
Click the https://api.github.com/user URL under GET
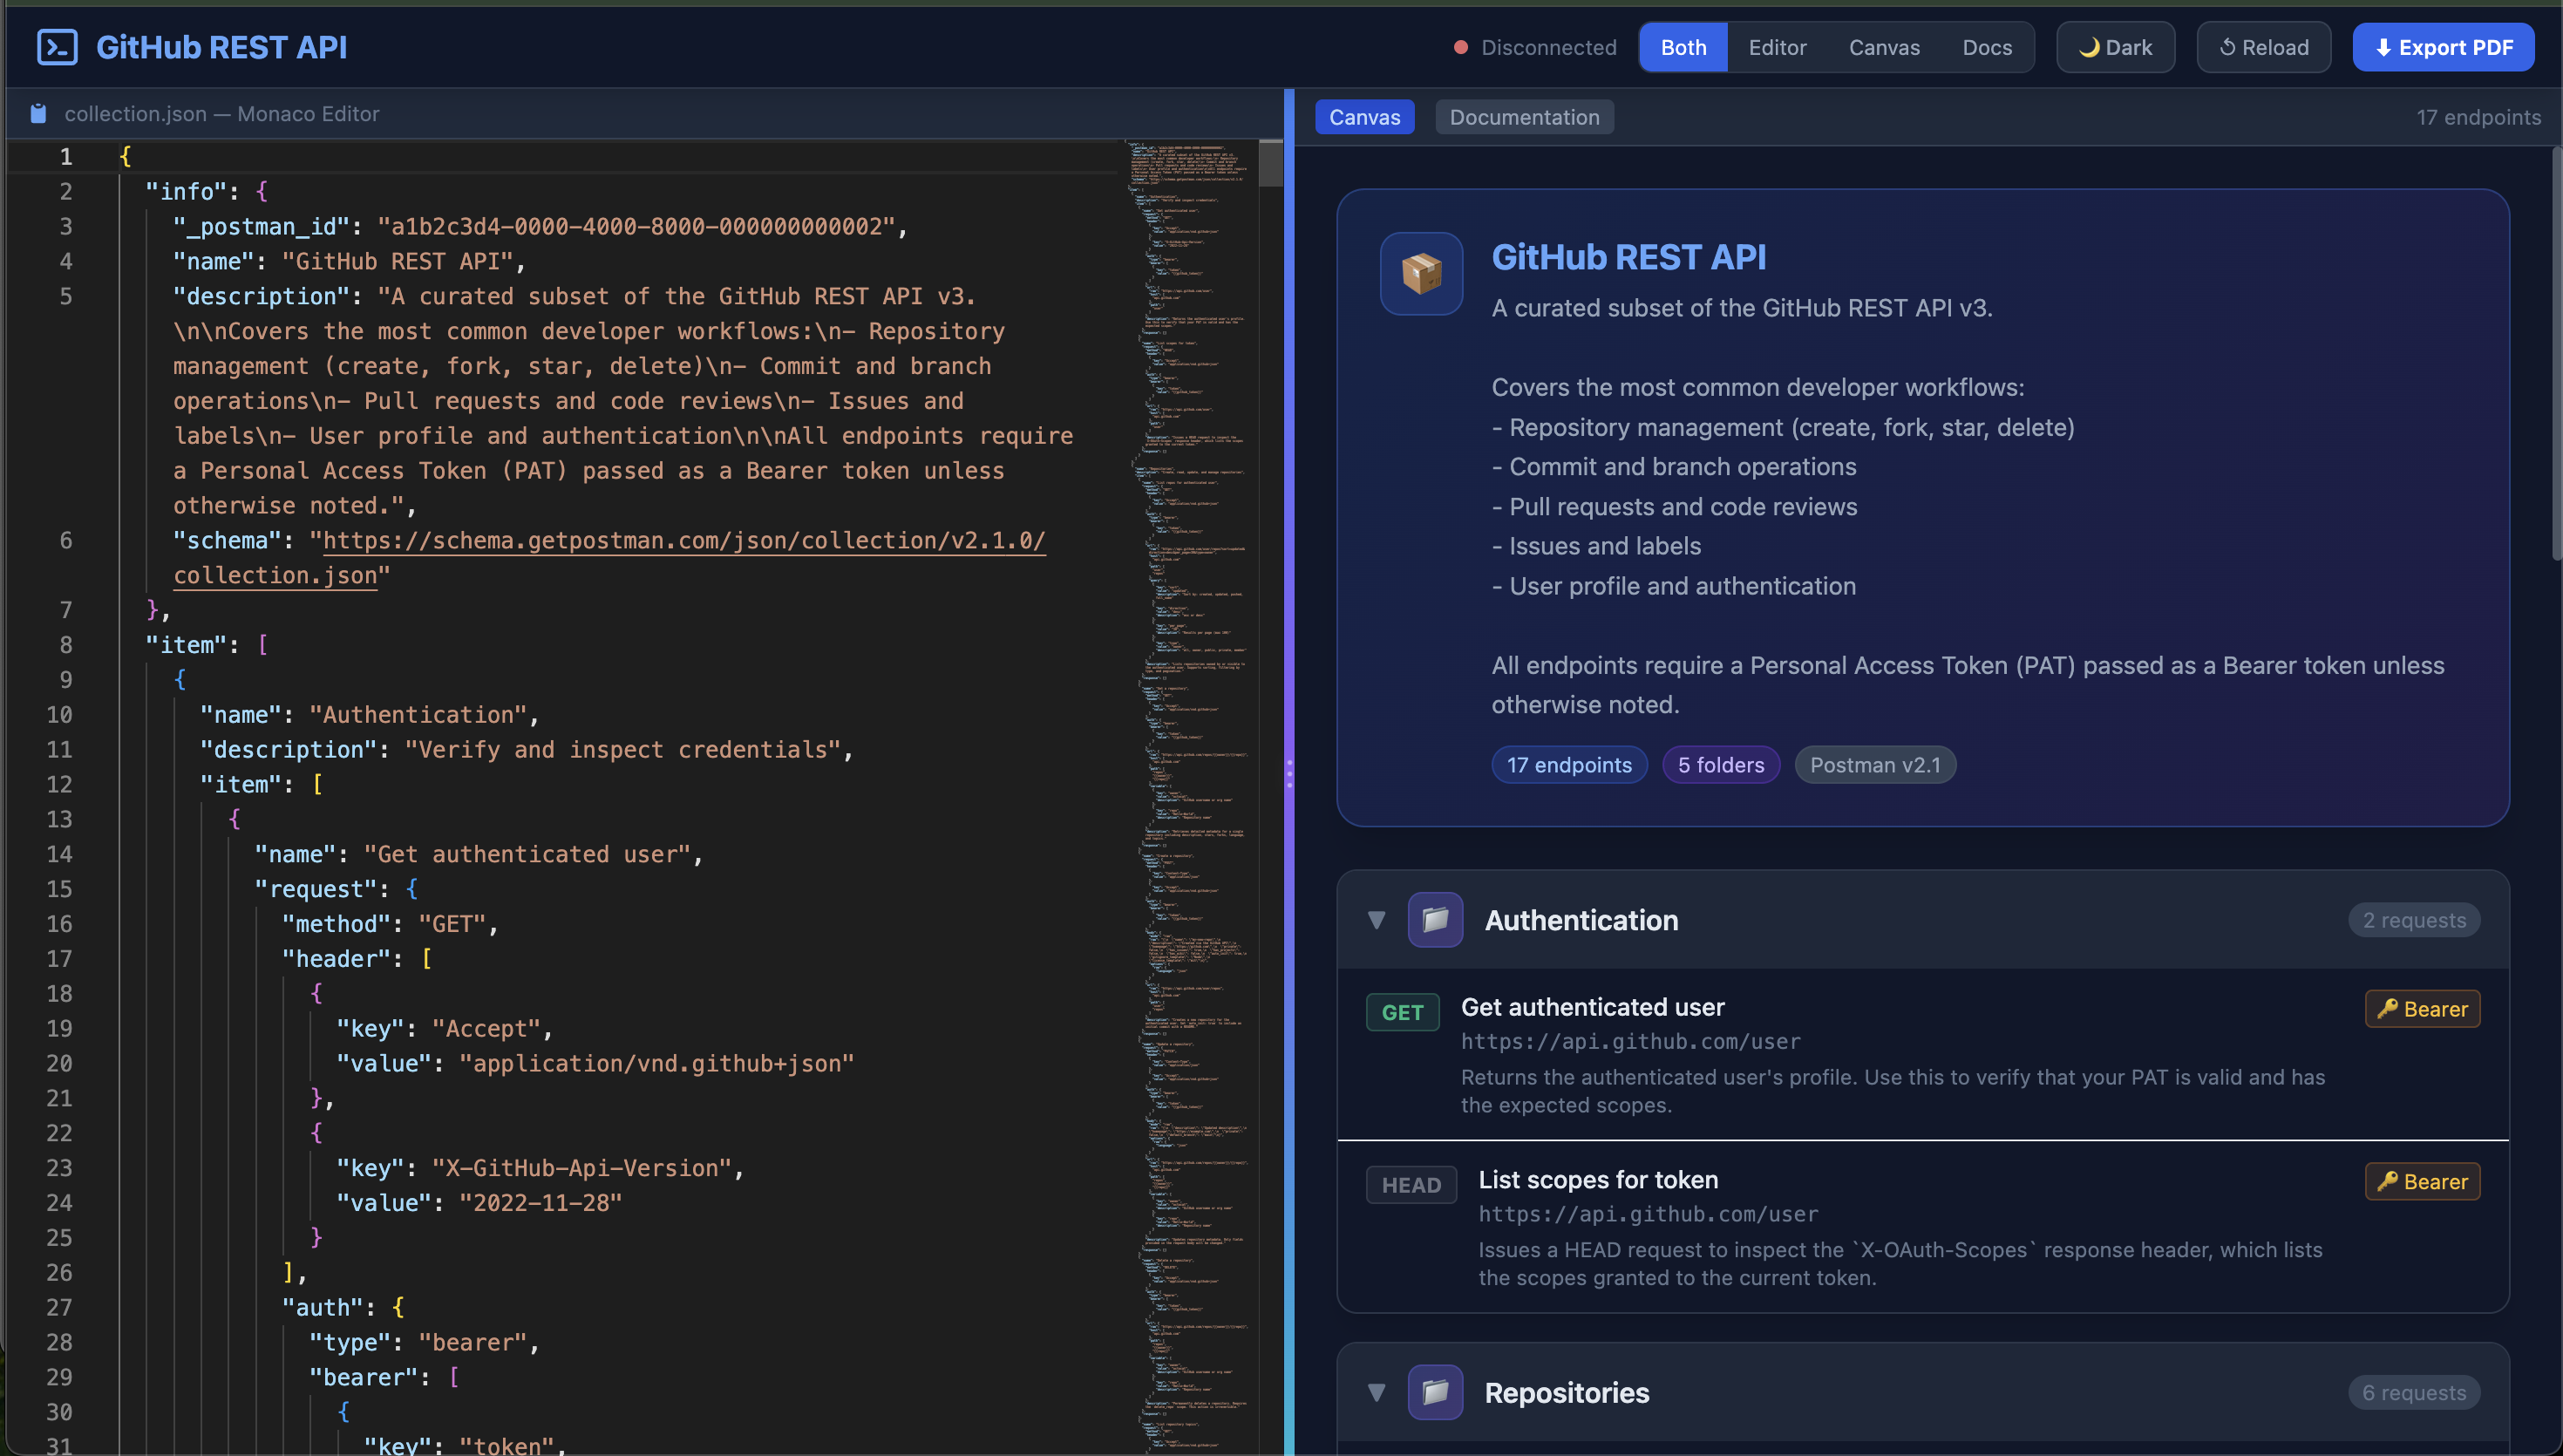[x=1630, y=1041]
